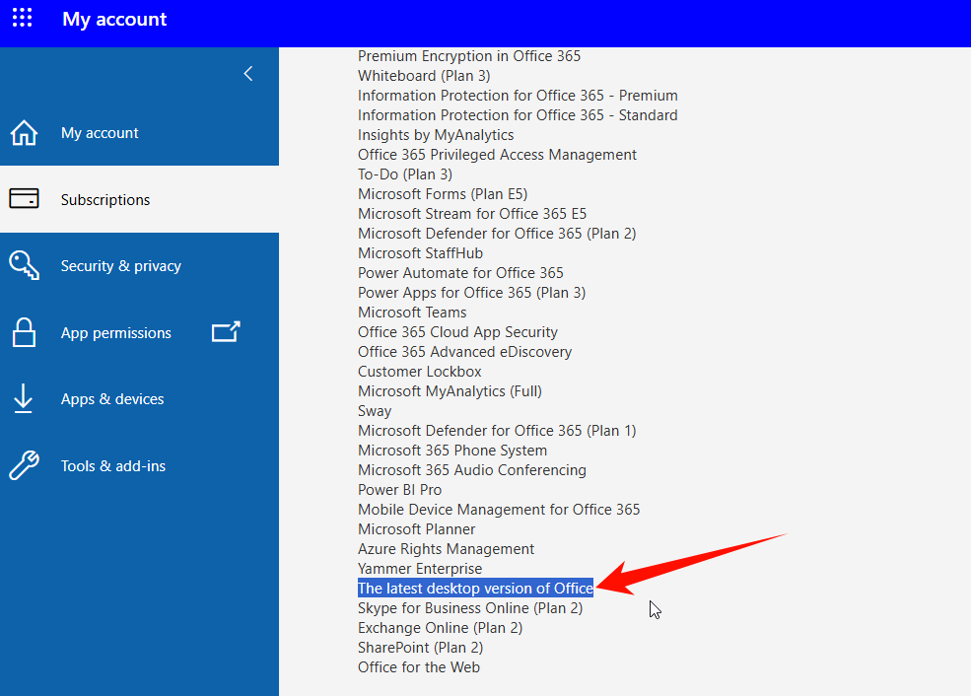Click the padlock icon for App permissions
Image resolution: width=971 pixels, height=696 pixels.
pos(24,332)
